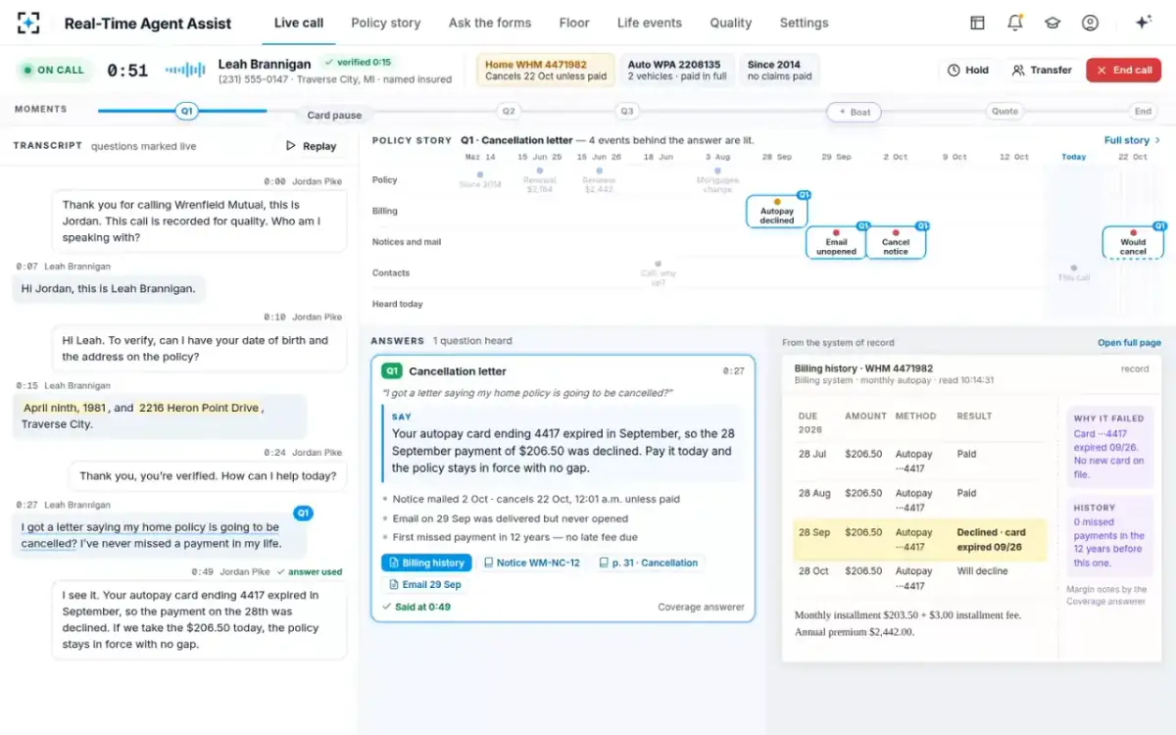
Task: Click the ON CALL status badge
Action: (x=53, y=71)
